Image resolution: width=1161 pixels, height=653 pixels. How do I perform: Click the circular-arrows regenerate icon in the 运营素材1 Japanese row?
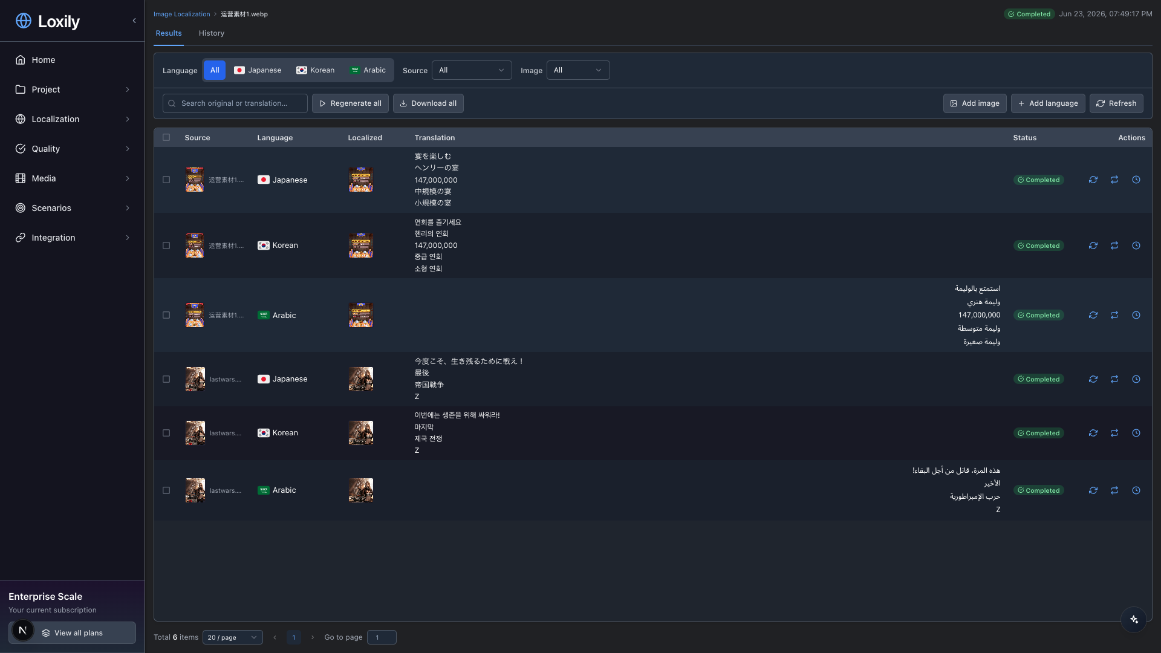click(1093, 180)
